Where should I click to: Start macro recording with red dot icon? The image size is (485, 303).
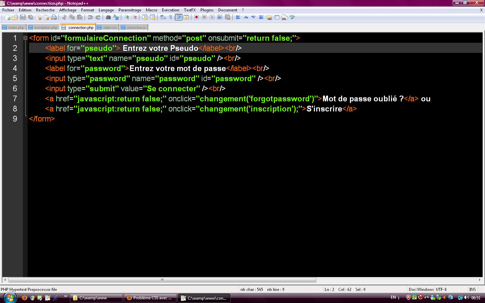196,18
